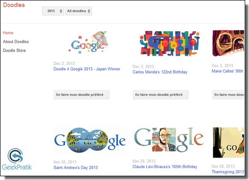
Task: Open the Thanksgiving 2013 doodle image
Action: tap(229, 143)
